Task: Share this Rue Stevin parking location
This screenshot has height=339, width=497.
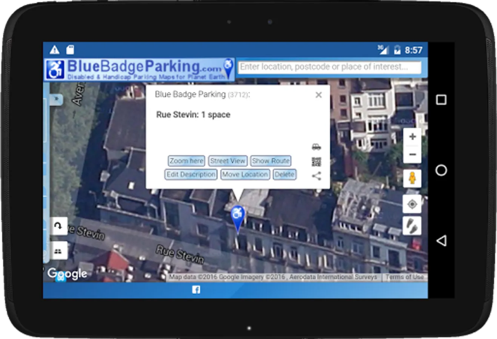Action: pos(316,176)
